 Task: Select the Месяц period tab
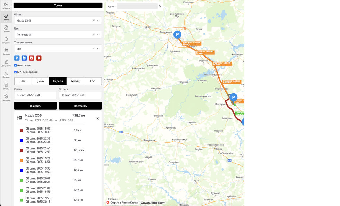pos(75,81)
